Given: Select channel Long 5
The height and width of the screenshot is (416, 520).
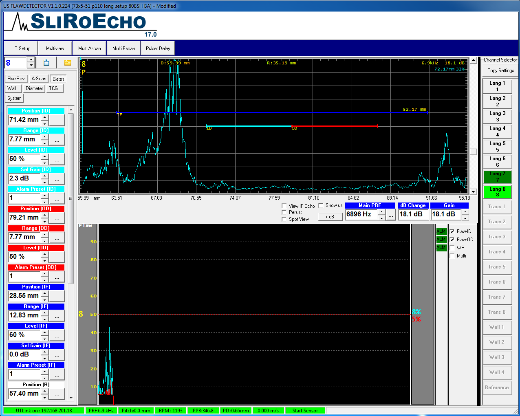Looking at the screenshot, I should [x=497, y=146].
